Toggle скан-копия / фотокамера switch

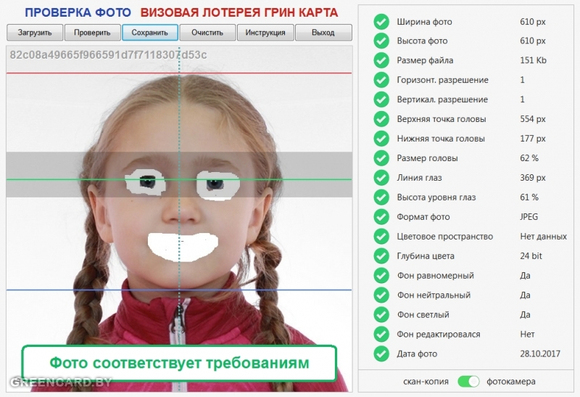click(x=468, y=382)
